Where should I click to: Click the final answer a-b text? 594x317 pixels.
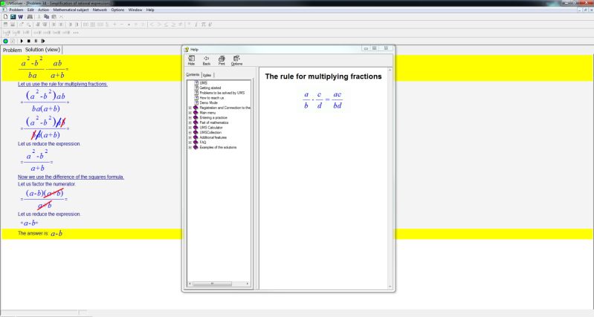[x=57, y=233]
